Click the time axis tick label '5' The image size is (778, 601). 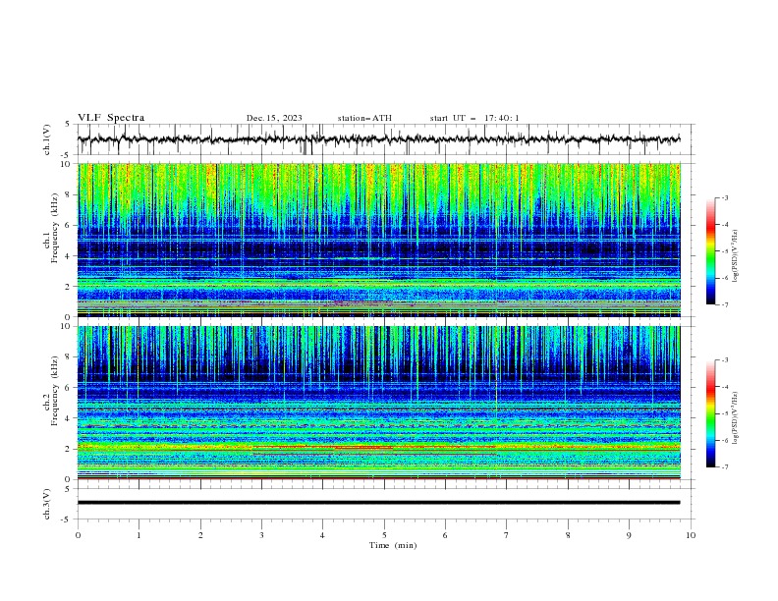point(384,535)
